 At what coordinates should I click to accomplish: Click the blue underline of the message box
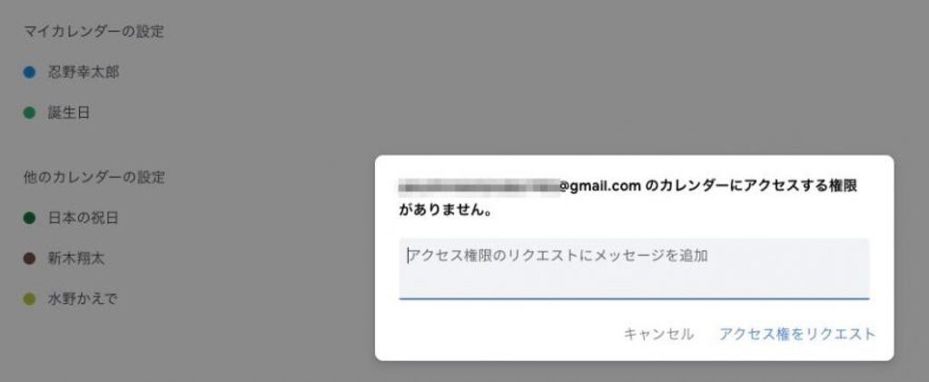(633, 299)
